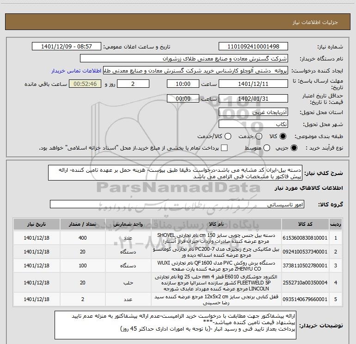Image resolution: width=356 pixels, height=344 pixels.
Task: Select the کالا radio button
Action: click(x=283, y=136)
